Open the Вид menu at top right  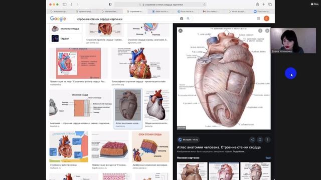(314, 4)
